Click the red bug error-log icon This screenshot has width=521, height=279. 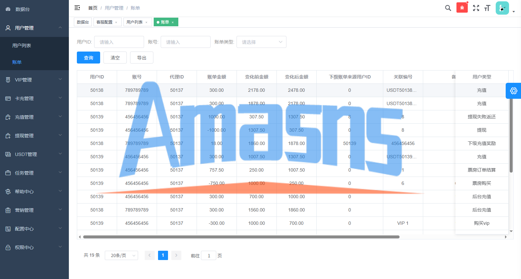coord(462,8)
